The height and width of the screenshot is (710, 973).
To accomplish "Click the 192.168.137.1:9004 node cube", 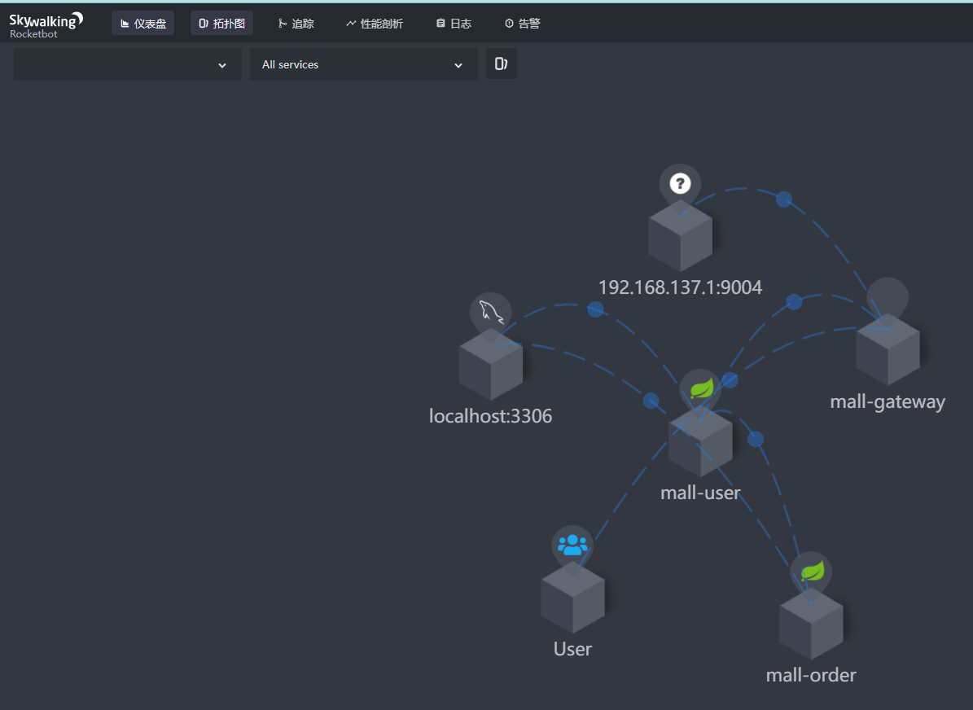I will click(x=680, y=236).
